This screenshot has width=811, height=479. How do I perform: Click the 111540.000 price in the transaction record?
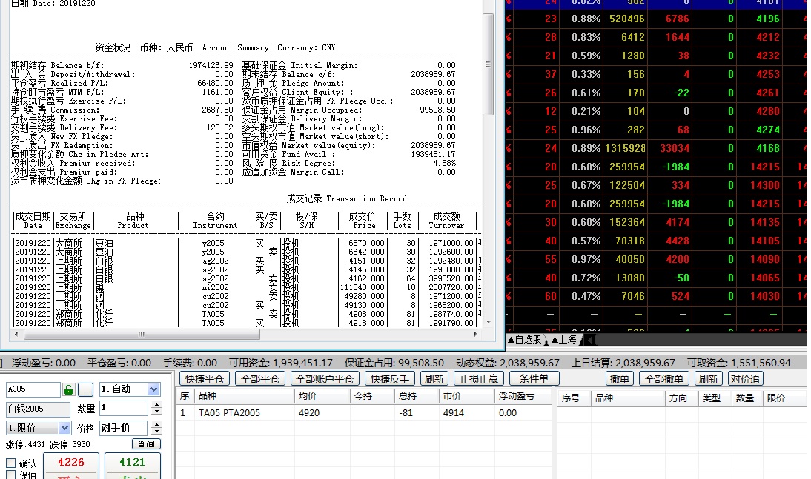click(362, 287)
